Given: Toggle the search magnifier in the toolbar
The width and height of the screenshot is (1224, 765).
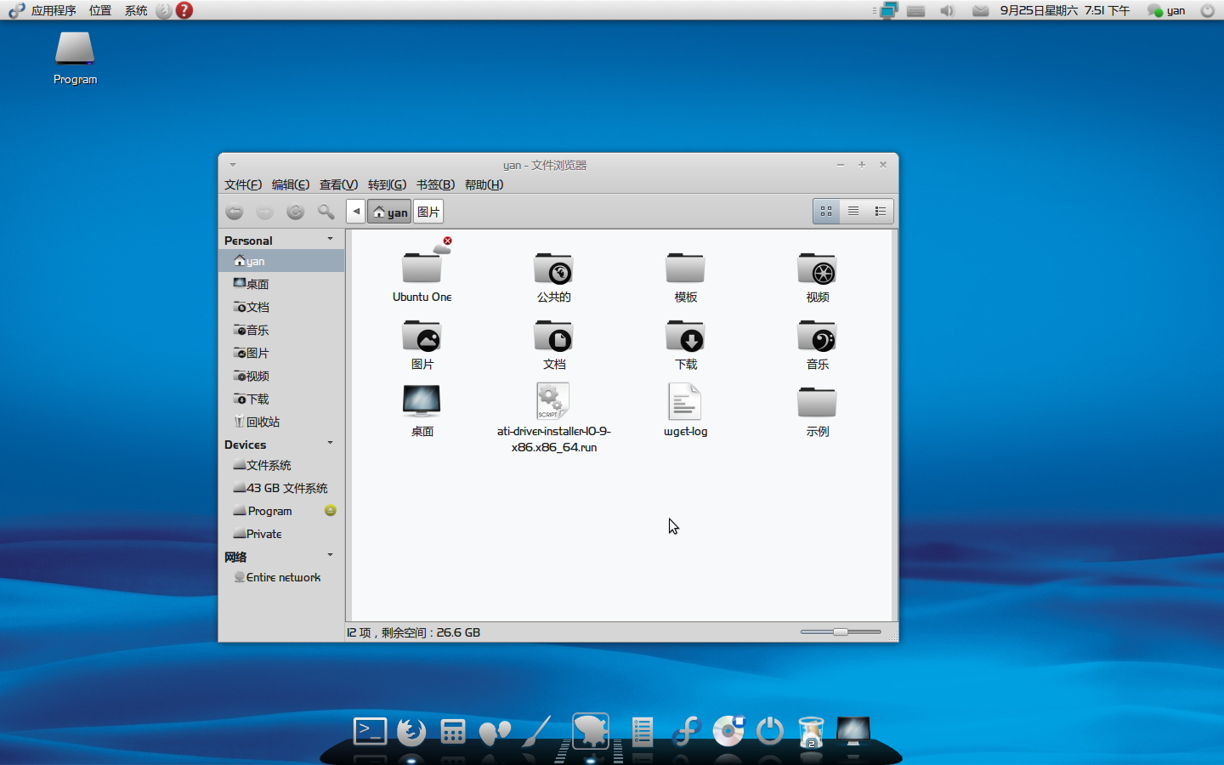Looking at the screenshot, I should click(x=326, y=212).
